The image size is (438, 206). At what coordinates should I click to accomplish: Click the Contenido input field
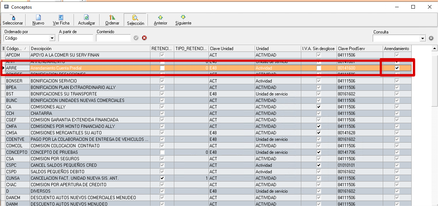(x=113, y=38)
